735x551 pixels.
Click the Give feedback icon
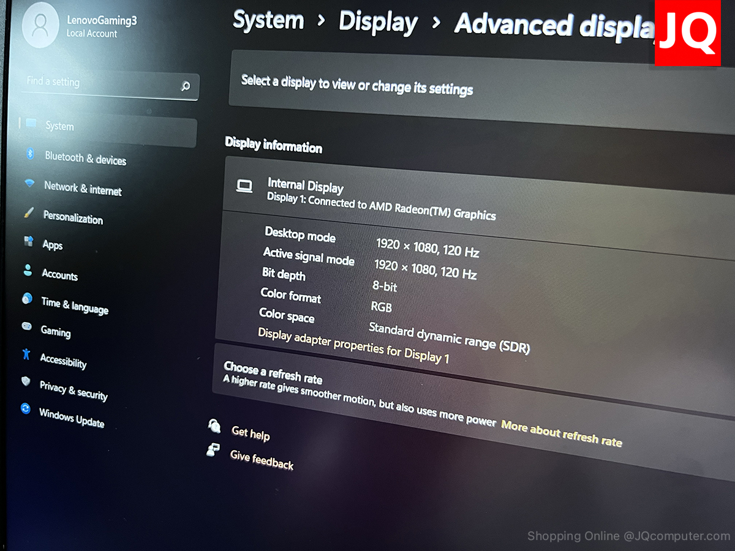[x=213, y=450]
